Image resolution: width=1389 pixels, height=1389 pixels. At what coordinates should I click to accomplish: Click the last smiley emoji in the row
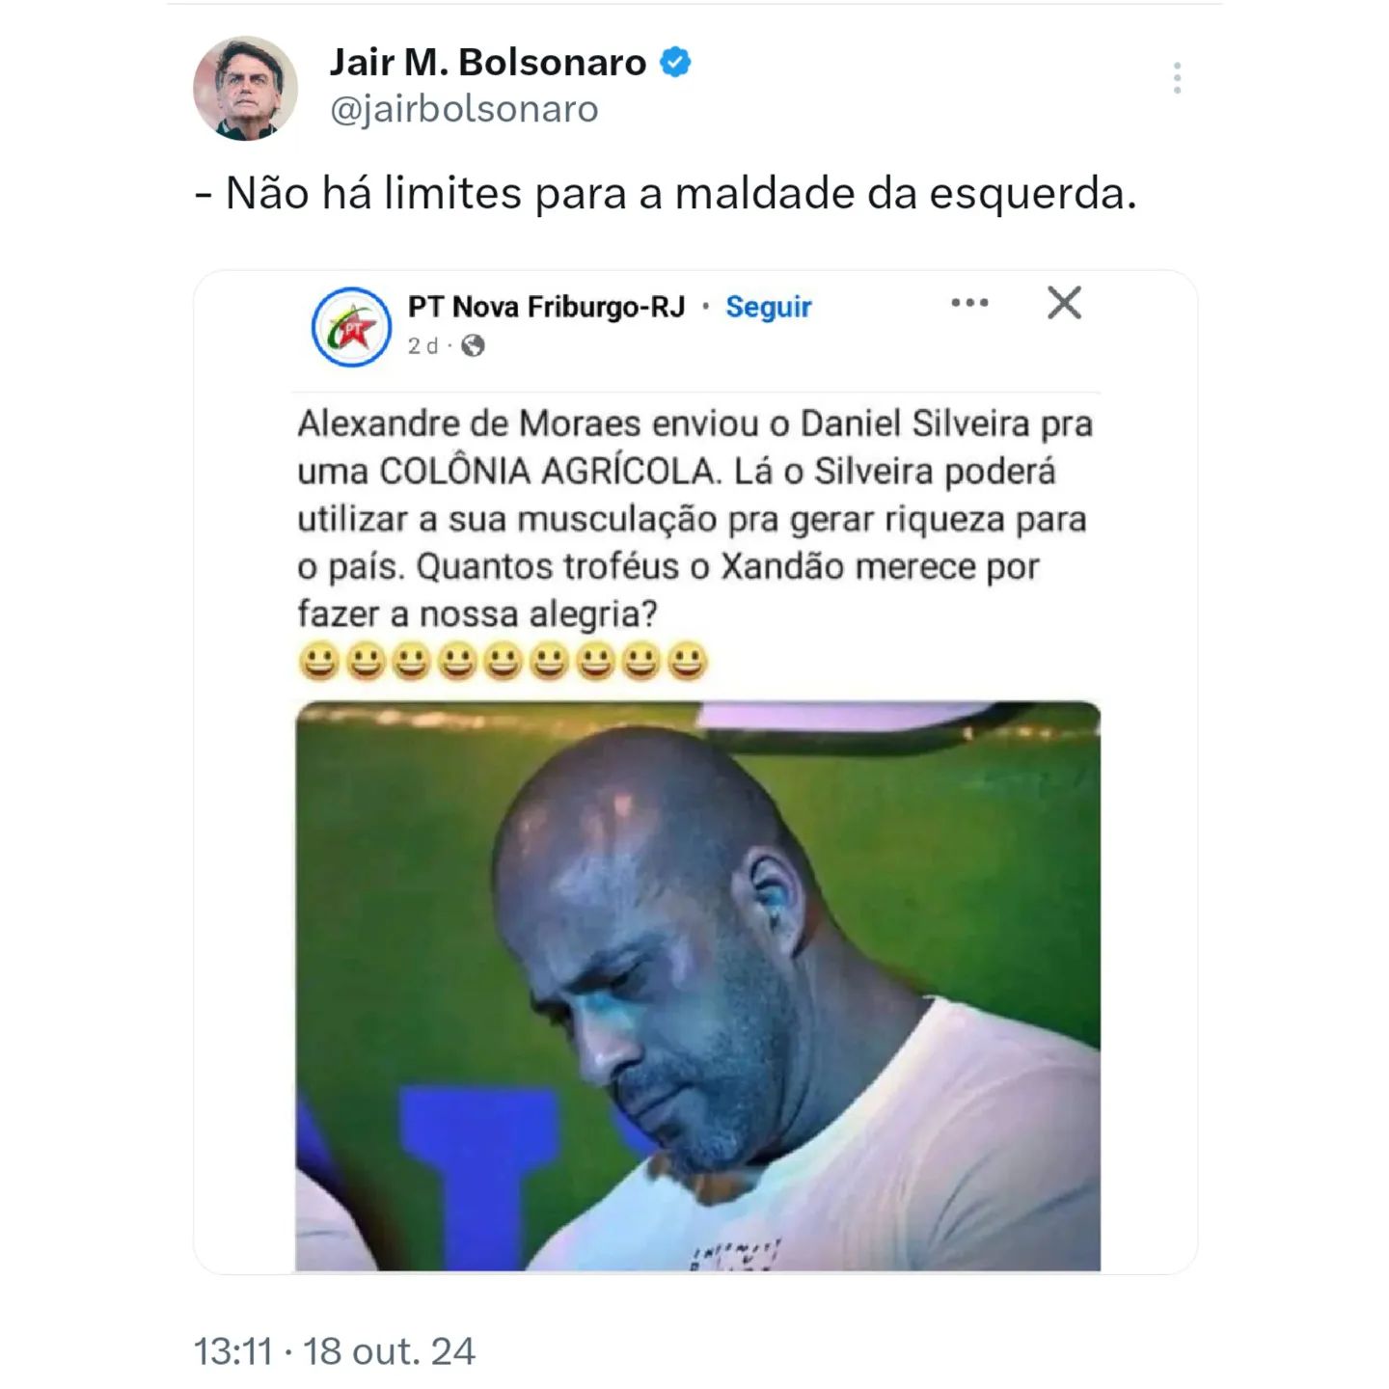click(x=688, y=662)
